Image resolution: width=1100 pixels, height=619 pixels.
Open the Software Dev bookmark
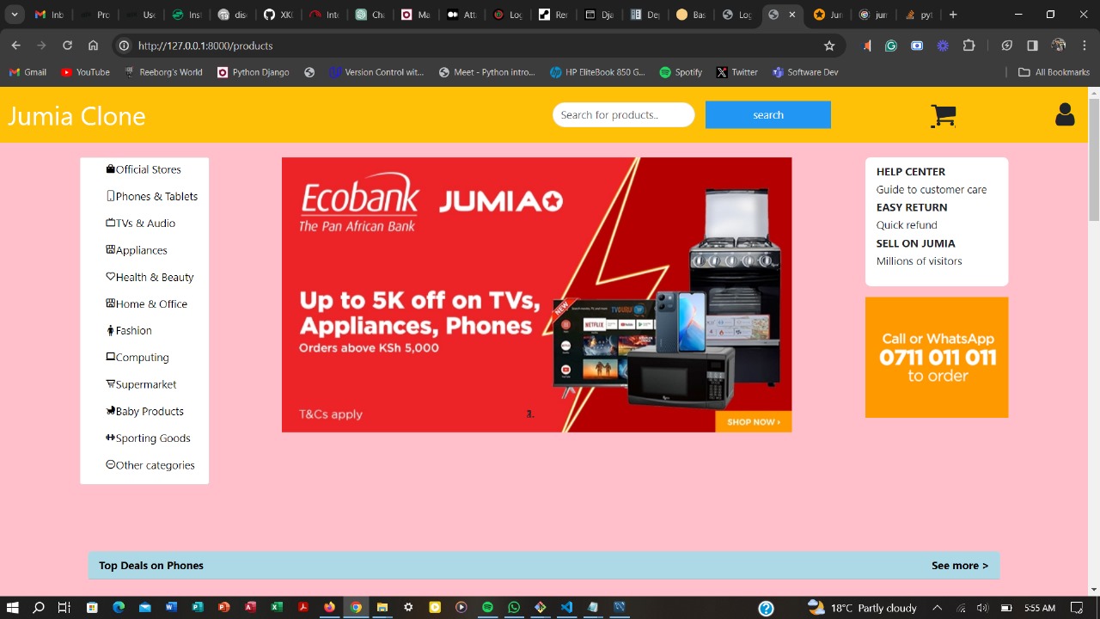[805, 72]
